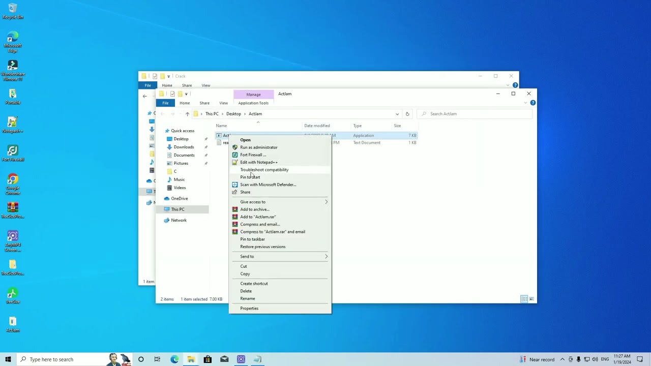
Task: Switch to large icons view button
Action: tap(531, 299)
